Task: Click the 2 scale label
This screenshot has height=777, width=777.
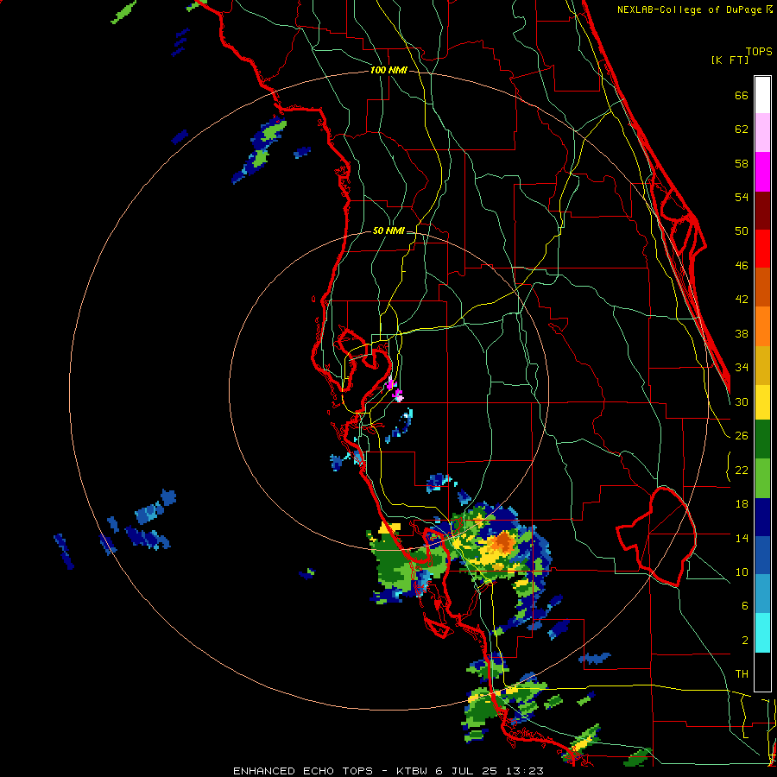Action: [745, 641]
